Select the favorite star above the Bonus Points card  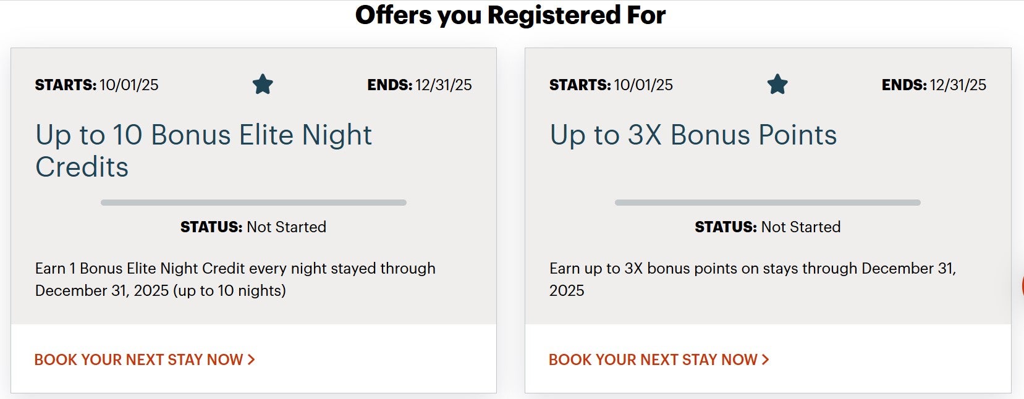[778, 85]
